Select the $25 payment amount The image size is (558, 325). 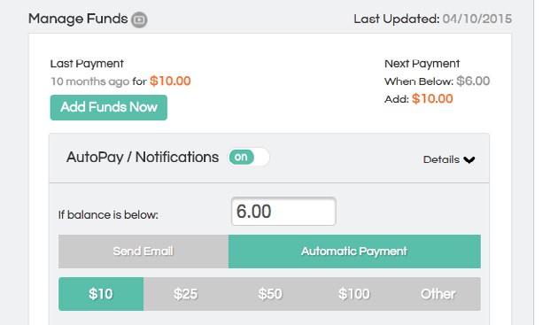[x=186, y=294]
